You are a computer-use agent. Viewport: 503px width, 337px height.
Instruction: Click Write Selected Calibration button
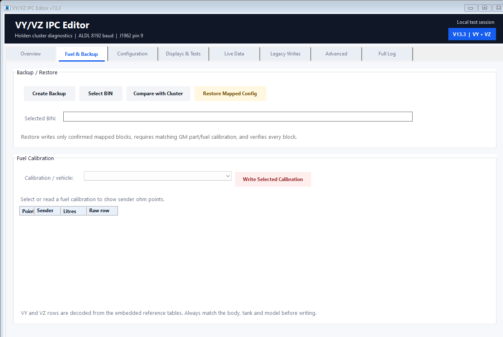pyautogui.click(x=273, y=179)
